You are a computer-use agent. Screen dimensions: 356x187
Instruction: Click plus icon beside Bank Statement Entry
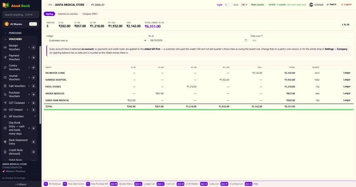tap(33, 142)
